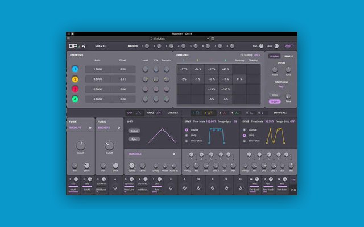Click FM matrix cell +100 %
Viewport: 364px width, 227px height.
tap(225, 89)
